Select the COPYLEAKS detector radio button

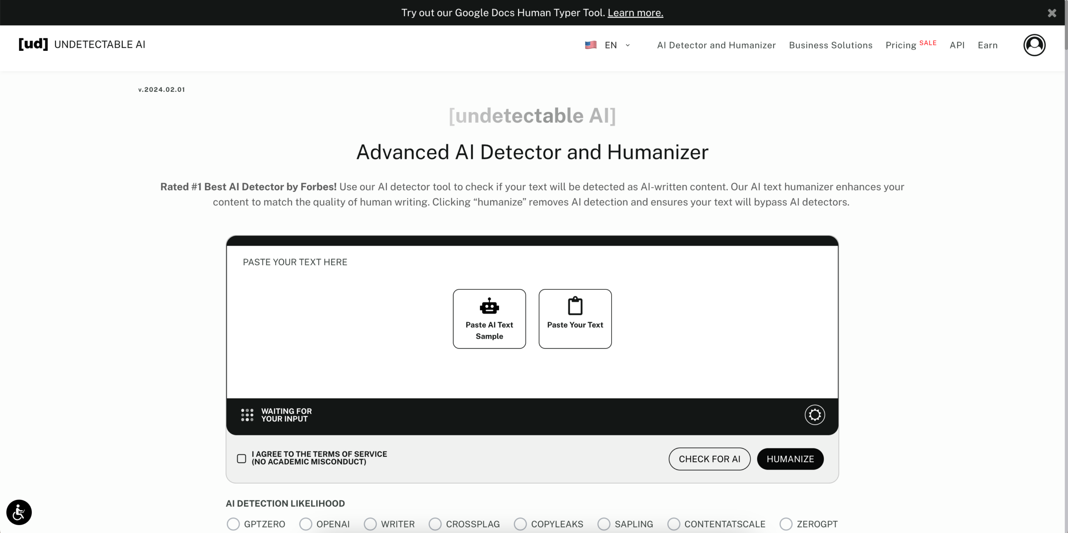tap(519, 524)
